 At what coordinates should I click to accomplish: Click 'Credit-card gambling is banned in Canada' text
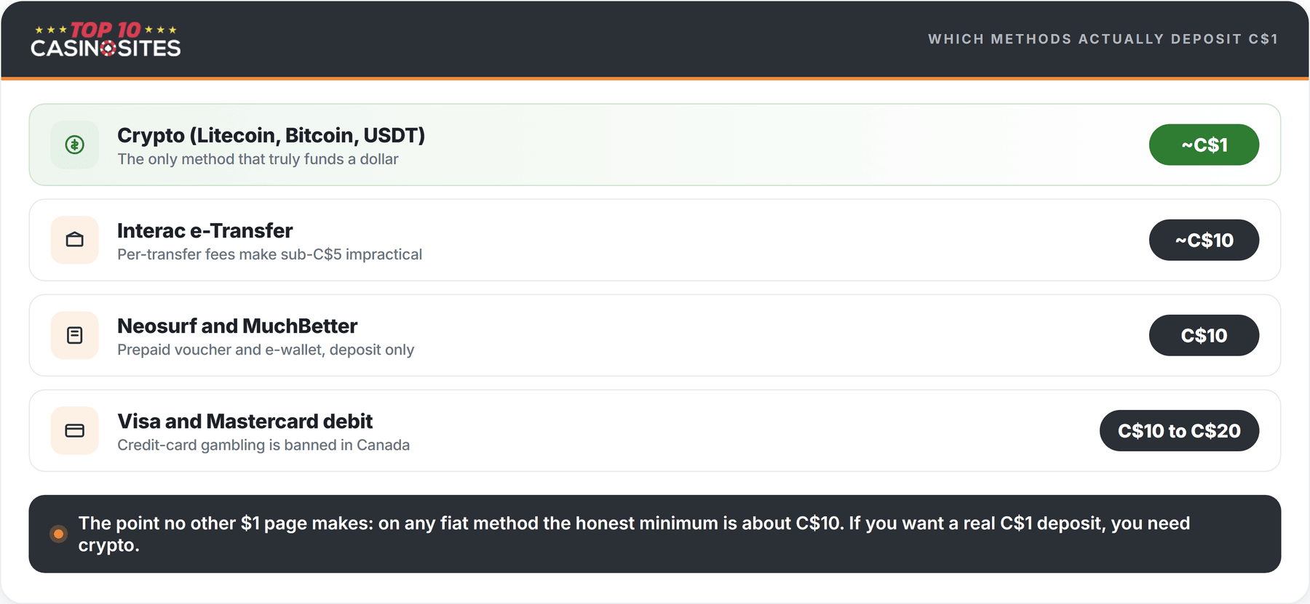coord(263,445)
